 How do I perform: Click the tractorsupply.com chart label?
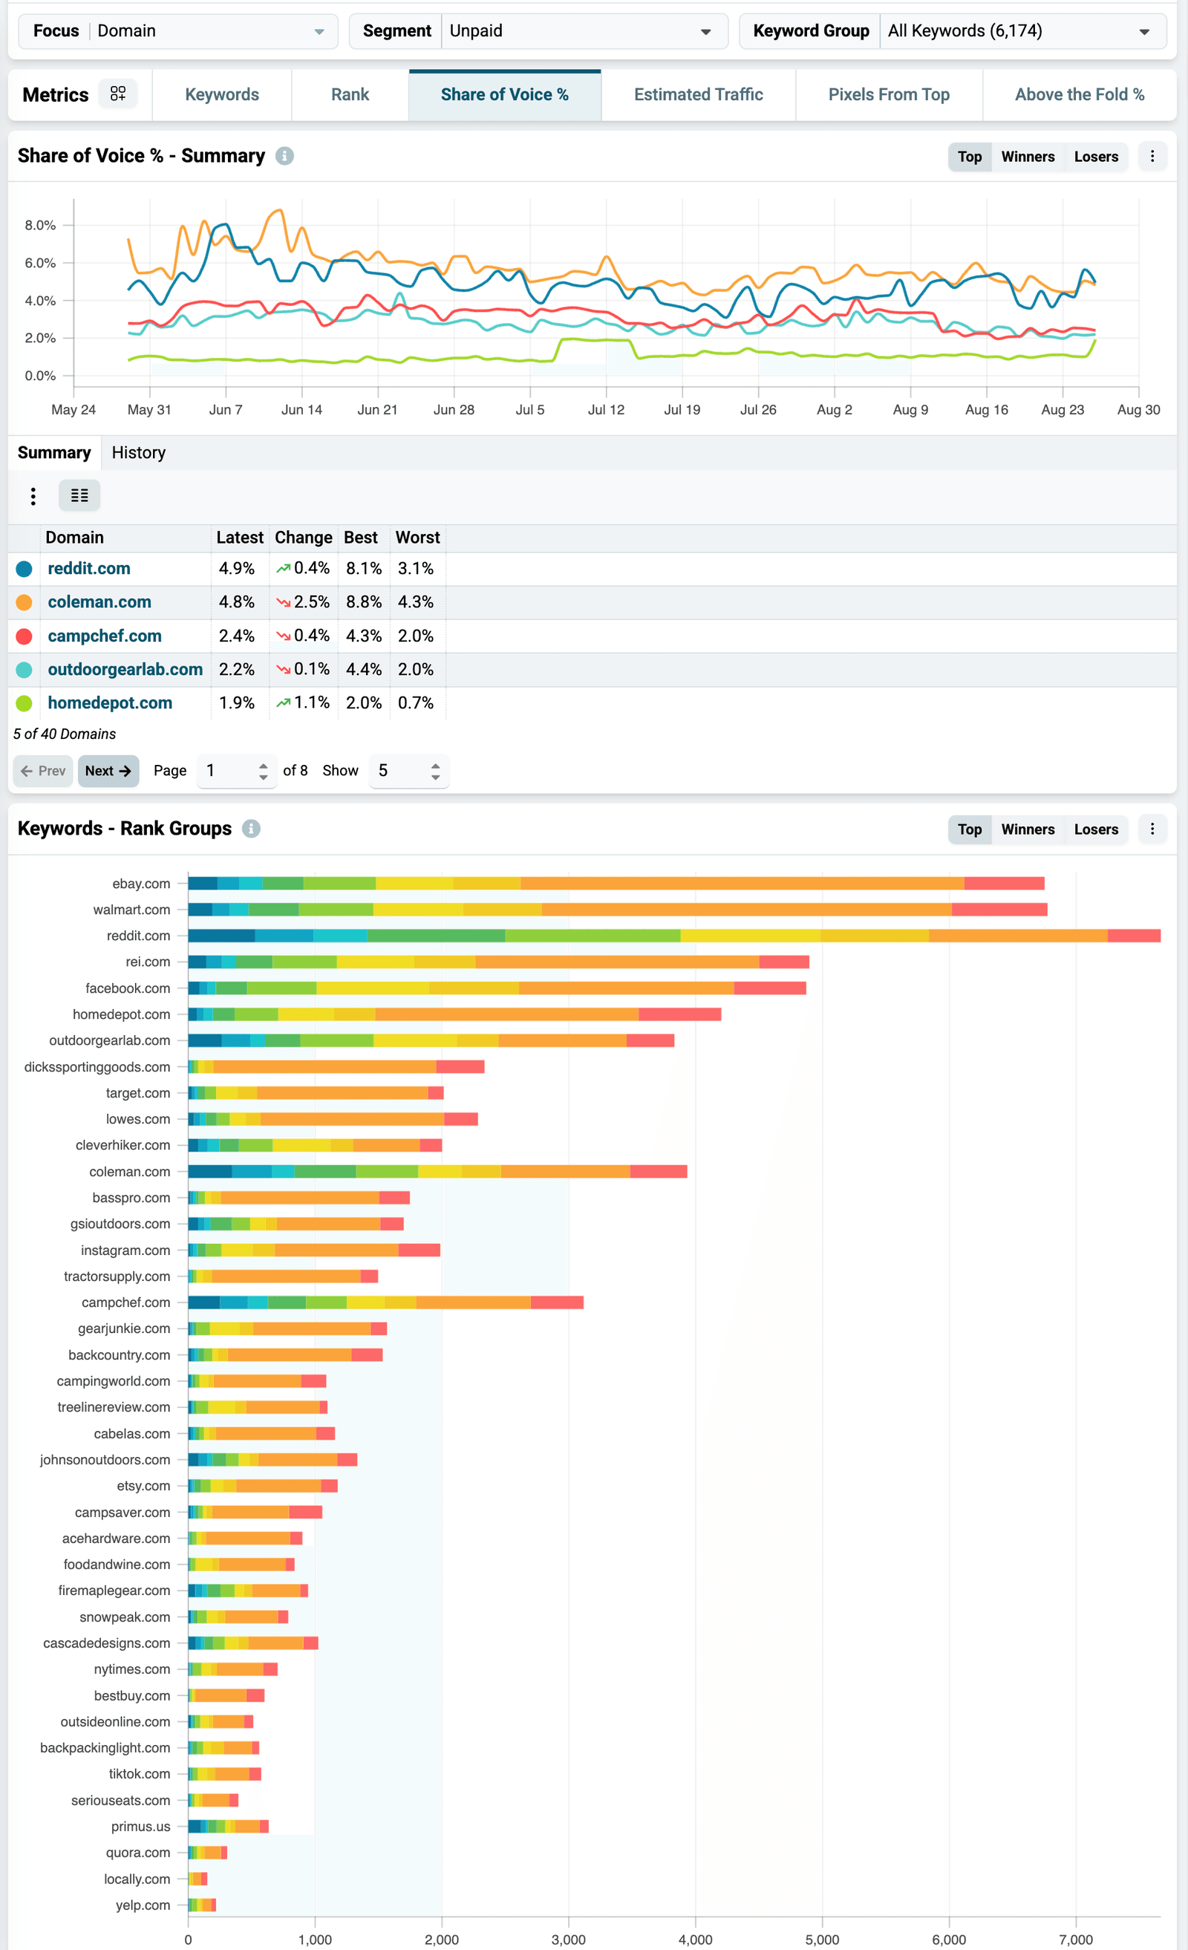[x=117, y=1276]
